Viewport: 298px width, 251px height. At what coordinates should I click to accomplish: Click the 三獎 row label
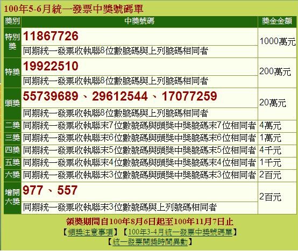point(12,138)
